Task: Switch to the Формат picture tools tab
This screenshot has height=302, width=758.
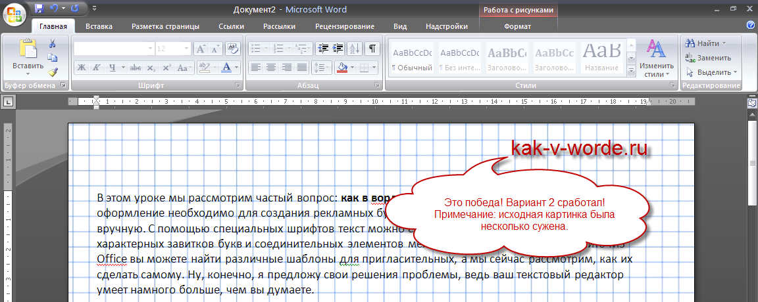Action: 517,26
